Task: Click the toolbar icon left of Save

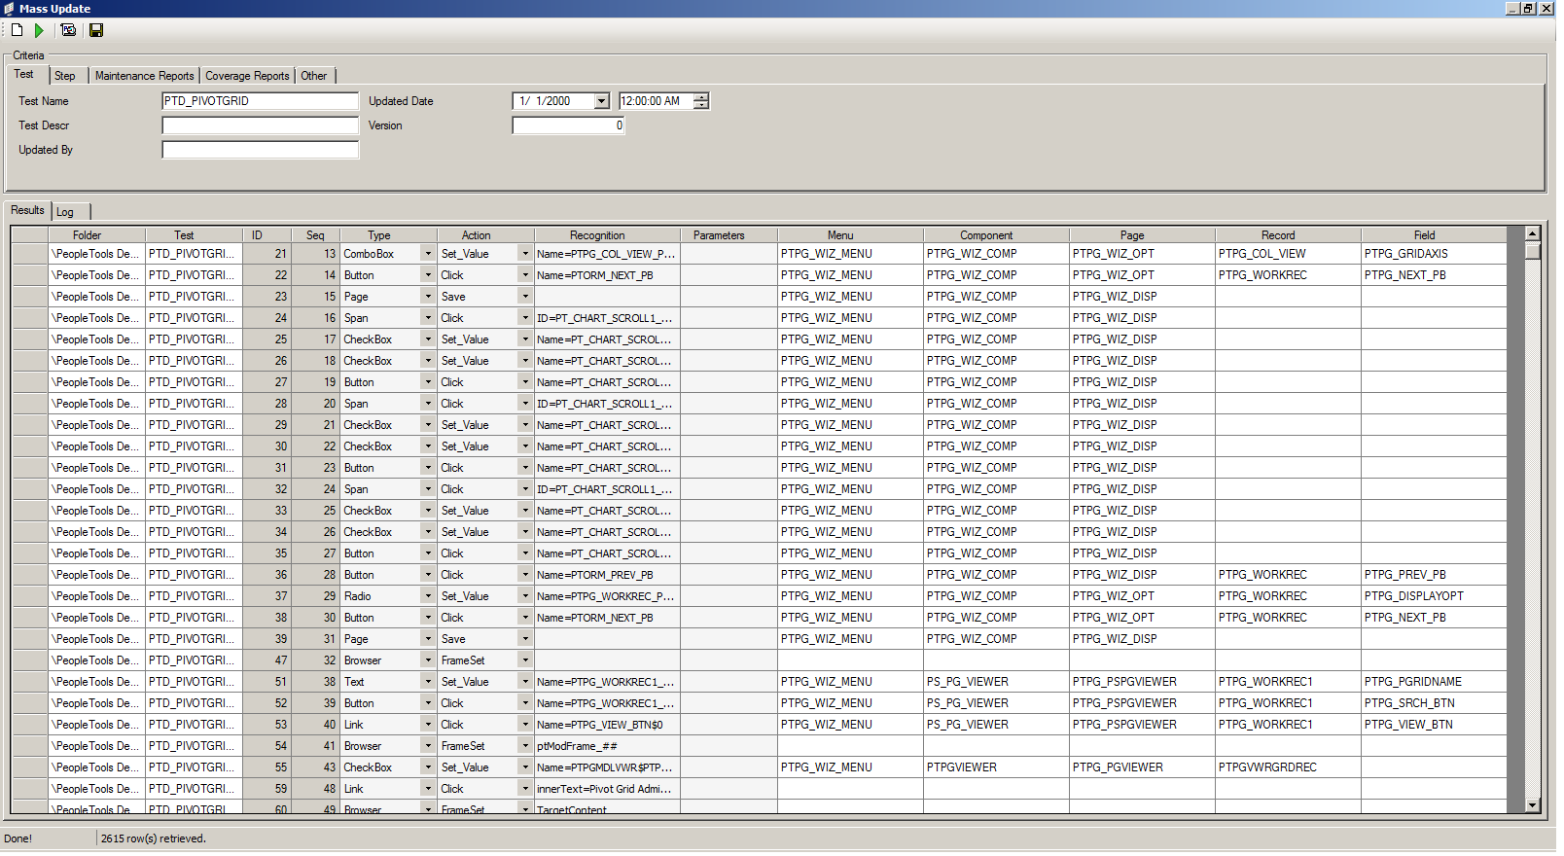Action: tap(68, 30)
